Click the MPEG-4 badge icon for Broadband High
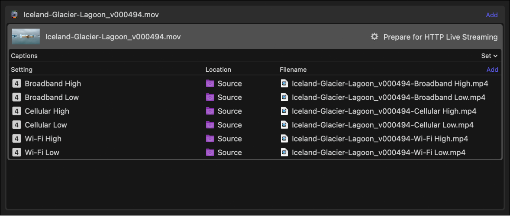510x216 pixels. coord(16,83)
